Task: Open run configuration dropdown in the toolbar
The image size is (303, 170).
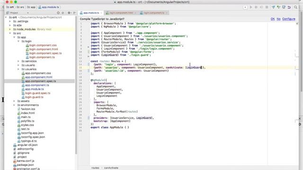Action: click(x=245, y=7)
